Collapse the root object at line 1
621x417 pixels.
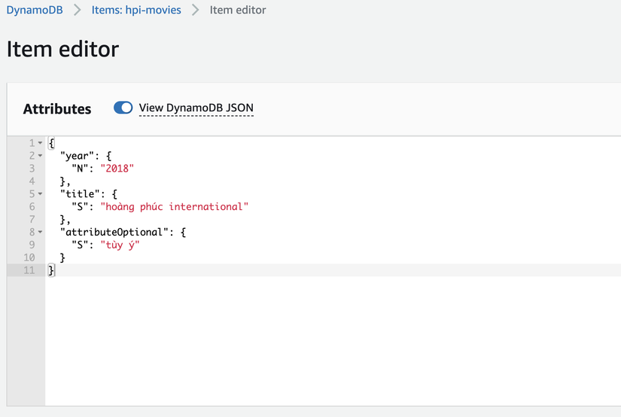(40, 143)
